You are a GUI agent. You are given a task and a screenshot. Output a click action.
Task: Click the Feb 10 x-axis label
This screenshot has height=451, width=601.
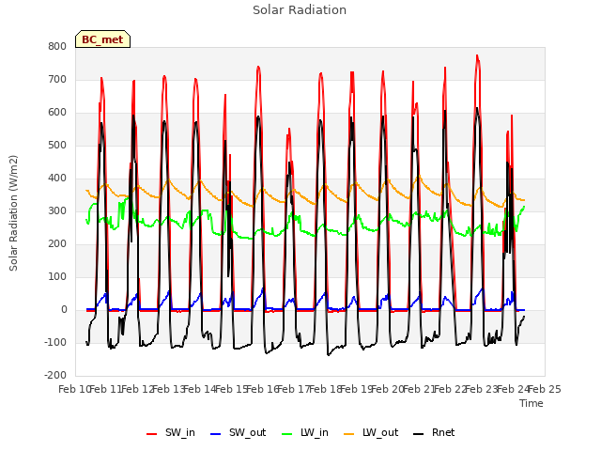pyautogui.click(x=74, y=390)
